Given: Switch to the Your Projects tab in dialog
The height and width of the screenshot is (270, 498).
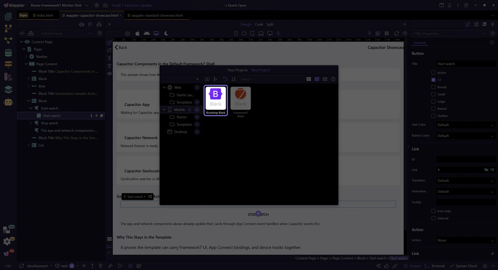Looking at the screenshot, I should click(x=237, y=70).
